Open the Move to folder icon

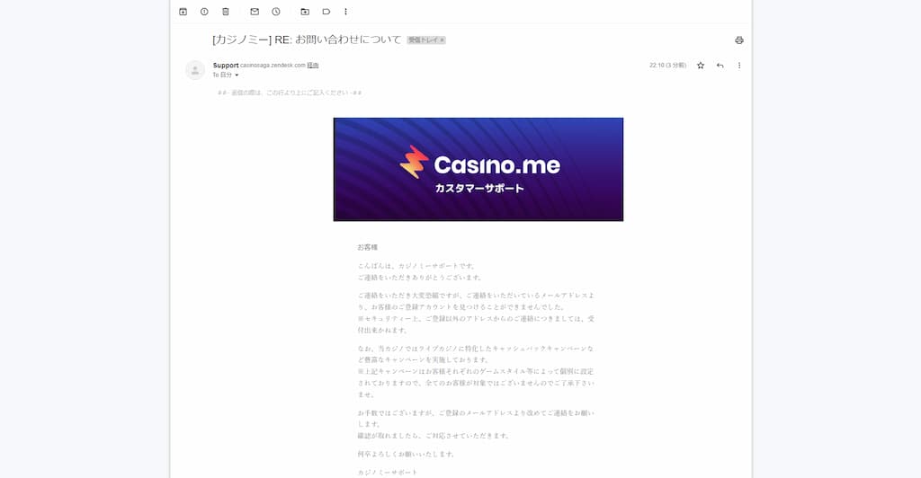tap(305, 12)
